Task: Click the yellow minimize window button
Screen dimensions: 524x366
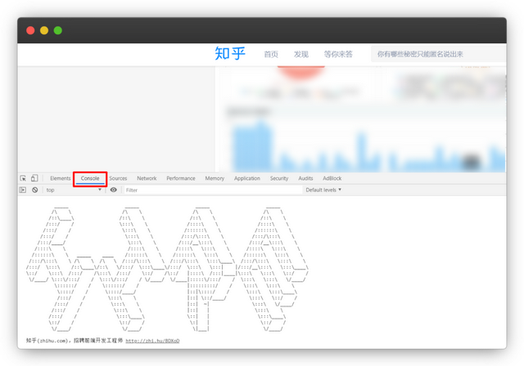Action: click(44, 30)
